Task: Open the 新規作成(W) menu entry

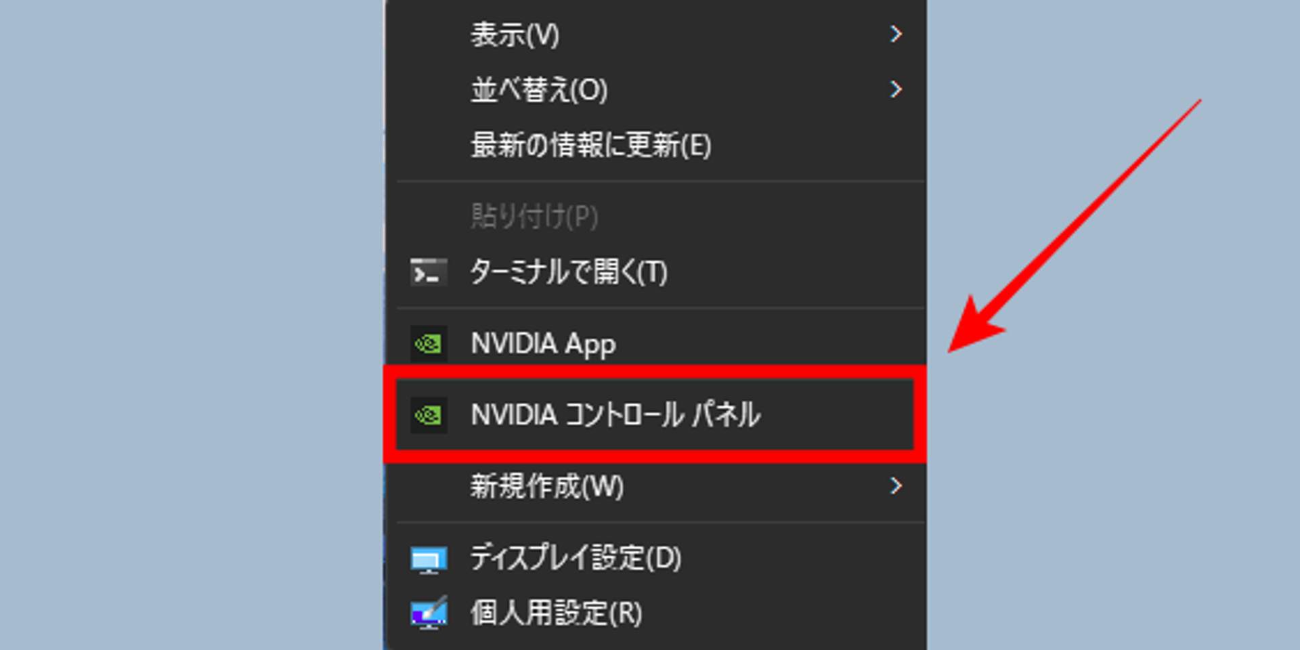Action: tap(655, 486)
